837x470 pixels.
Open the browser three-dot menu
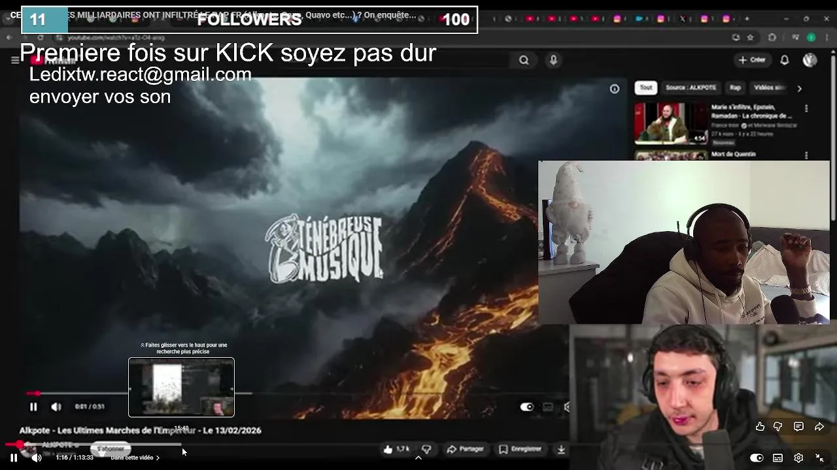pyautogui.click(x=826, y=38)
